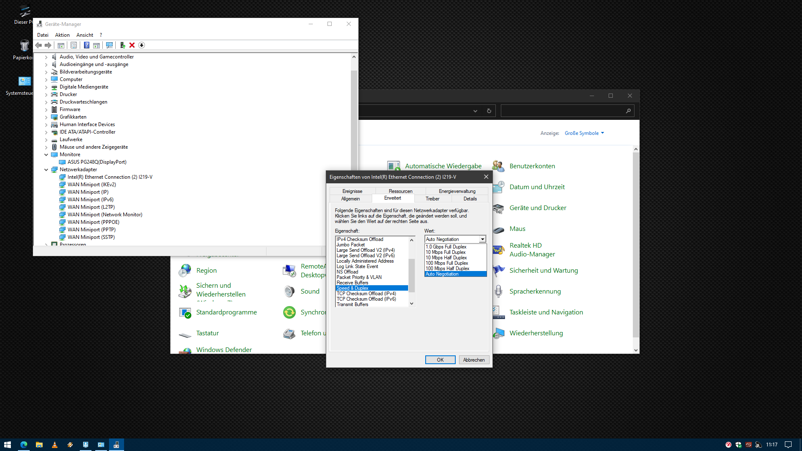Click the properties toolbar icon in Geräte-Manager
802x451 pixels.
74,45
